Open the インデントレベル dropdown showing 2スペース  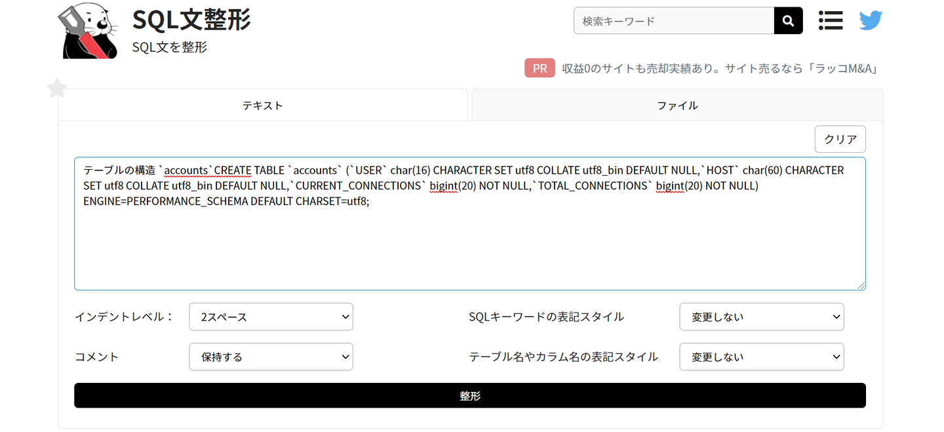pyautogui.click(x=271, y=317)
